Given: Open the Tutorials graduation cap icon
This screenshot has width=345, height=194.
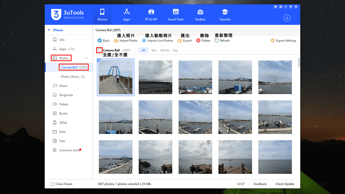Looking at the screenshot, I should (x=225, y=12).
